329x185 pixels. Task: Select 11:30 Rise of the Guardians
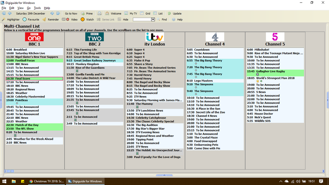[x=95, y=69]
